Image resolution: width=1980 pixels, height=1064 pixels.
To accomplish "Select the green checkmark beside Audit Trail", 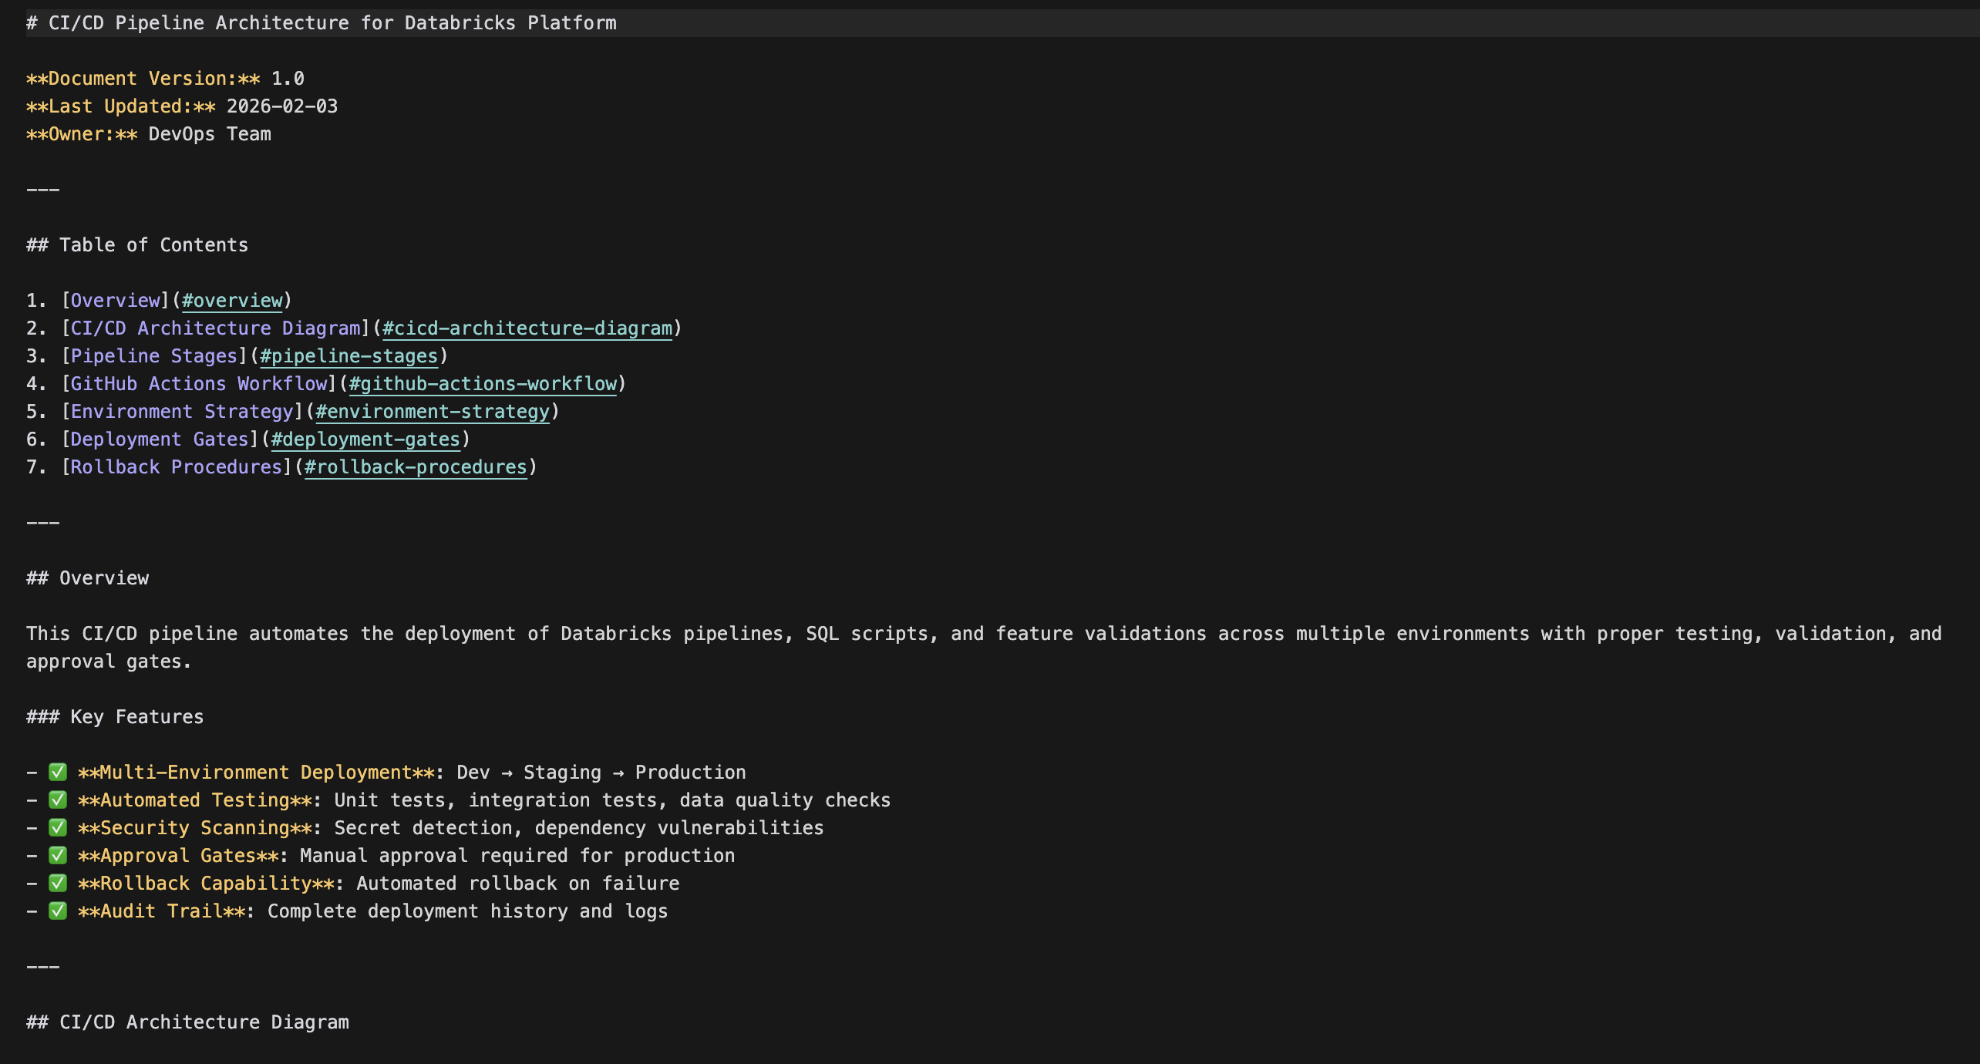I will coord(58,911).
